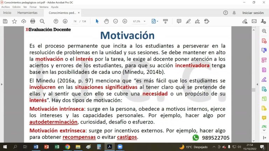
Task: Zoom out with the minus icon
Action: (x=116, y=21)
